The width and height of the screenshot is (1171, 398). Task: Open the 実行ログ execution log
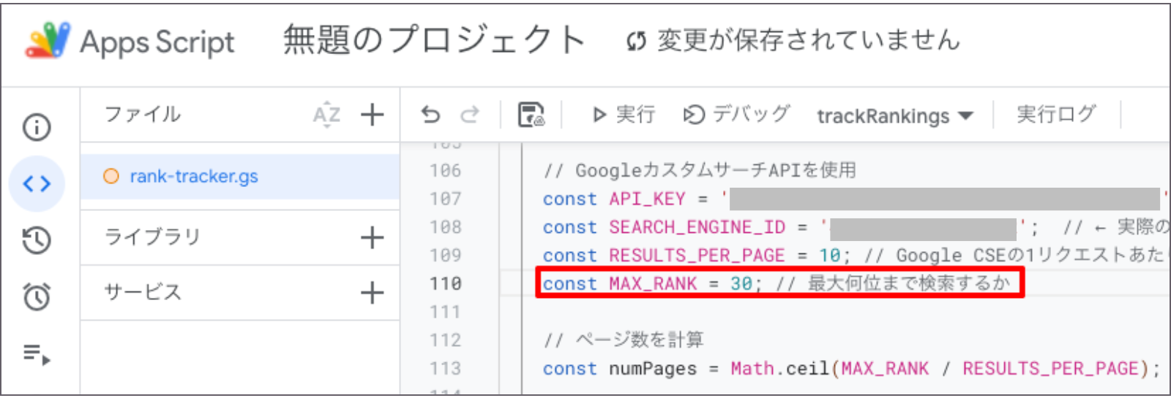(1056, 115)
